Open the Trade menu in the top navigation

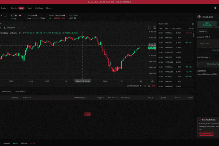[4, 8]
